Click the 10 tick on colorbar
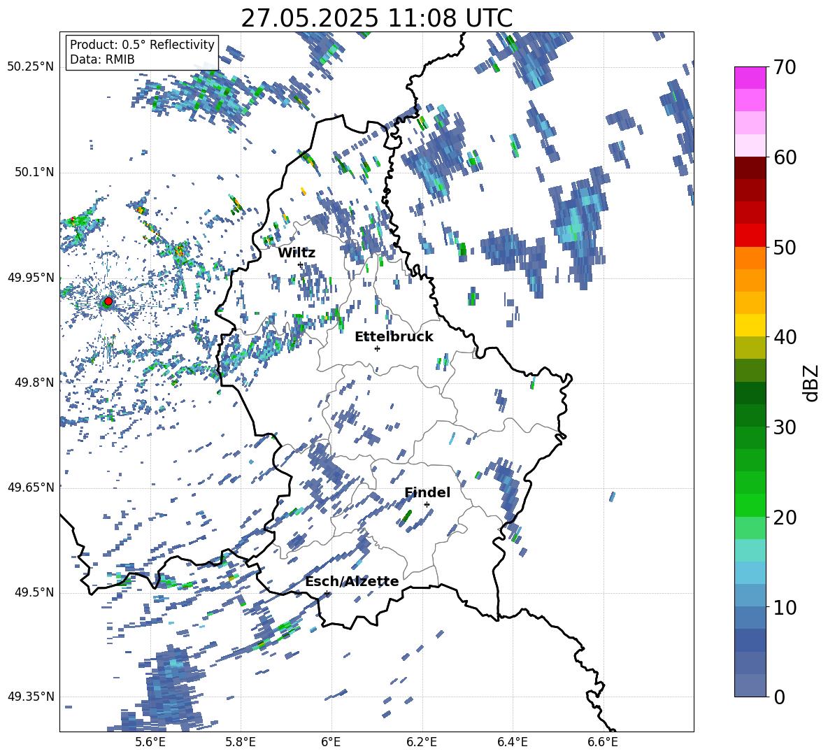828x756 pixels. 784,607
